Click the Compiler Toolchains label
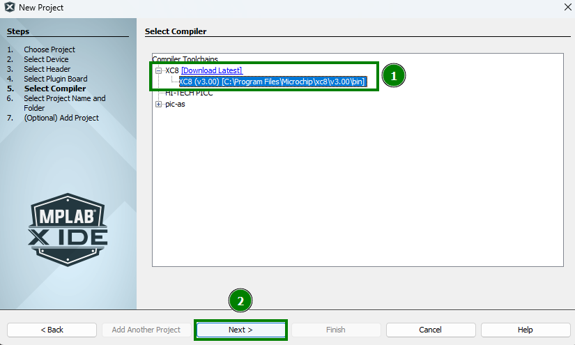The height and width of the screenshot is (345, 575). click(x=185, y=59)
